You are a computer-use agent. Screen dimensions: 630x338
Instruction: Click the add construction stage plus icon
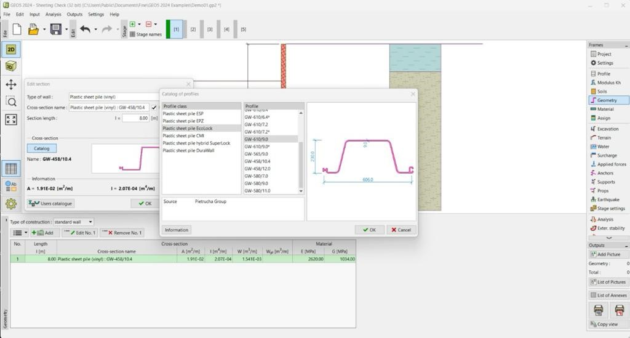(x=132, y=25)
